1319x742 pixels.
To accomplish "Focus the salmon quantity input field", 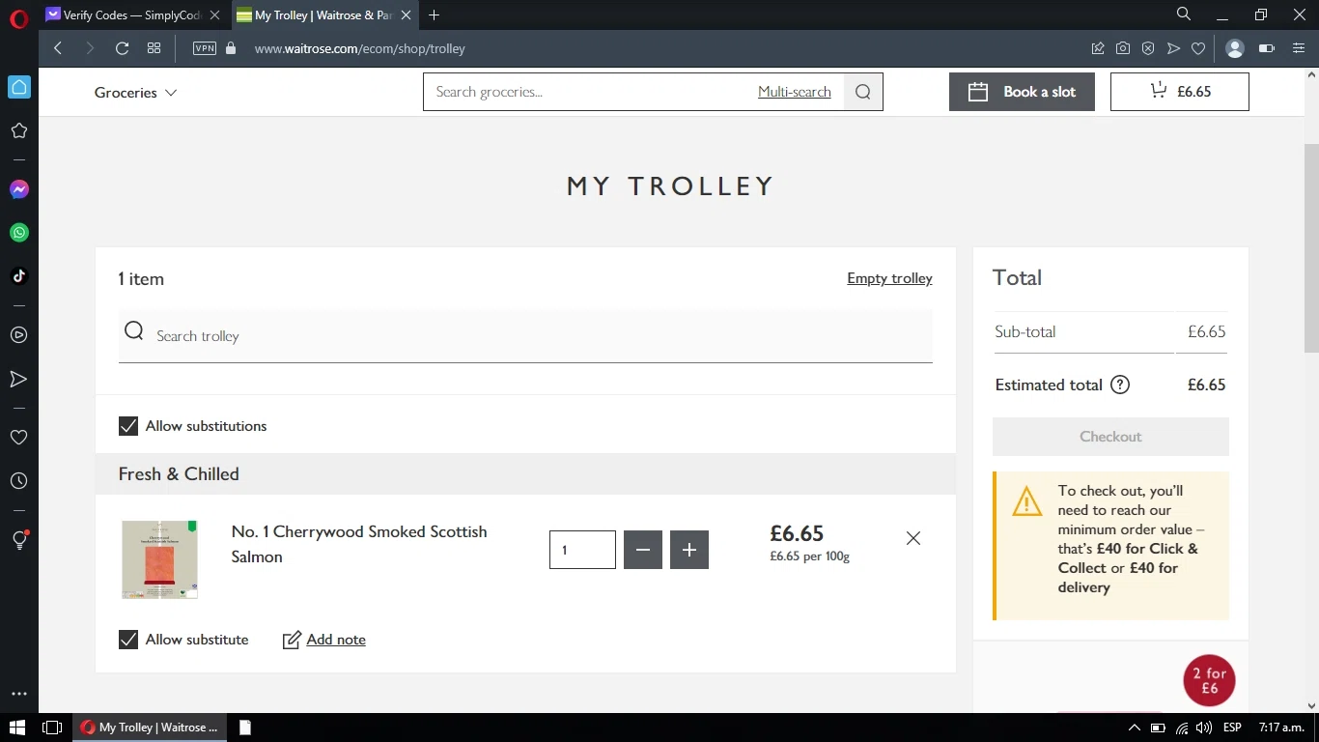I will coord(582,550).
